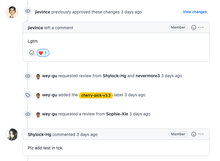The height and width of the screenshot is (161, 220).
Task: Open jievince profile from approval line
Action: [x=42, y=12]
